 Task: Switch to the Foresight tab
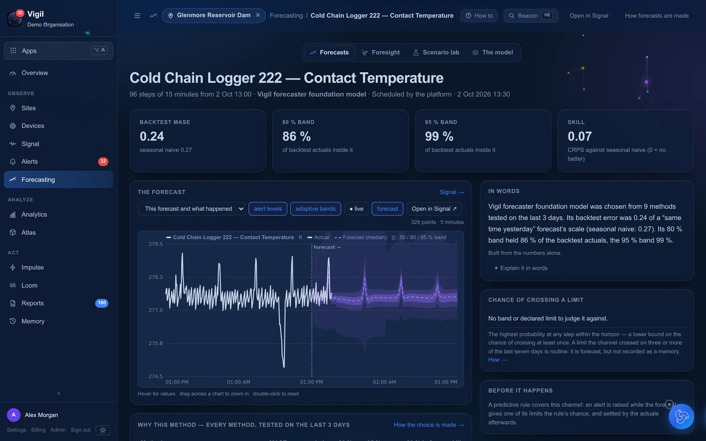[381, 52]
